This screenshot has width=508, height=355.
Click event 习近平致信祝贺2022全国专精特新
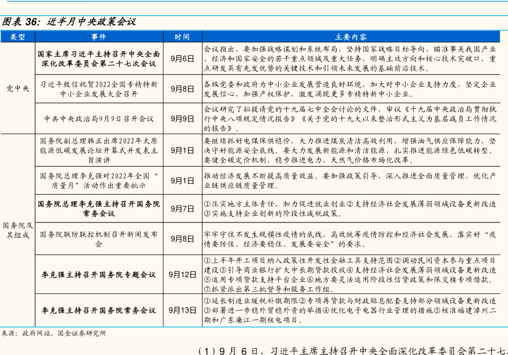point(99,89)
